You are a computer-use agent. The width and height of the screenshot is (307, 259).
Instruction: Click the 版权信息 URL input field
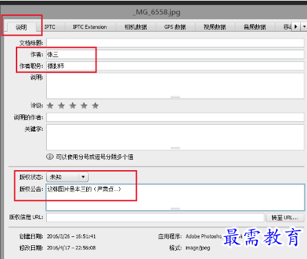click(155, 218)
